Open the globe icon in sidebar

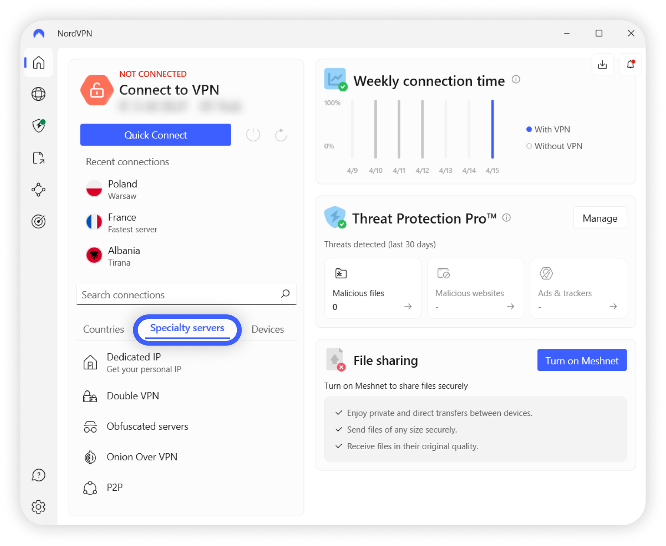(x=38, y=94)
